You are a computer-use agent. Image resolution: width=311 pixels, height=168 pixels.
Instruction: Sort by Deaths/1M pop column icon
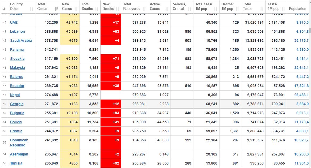237,9
